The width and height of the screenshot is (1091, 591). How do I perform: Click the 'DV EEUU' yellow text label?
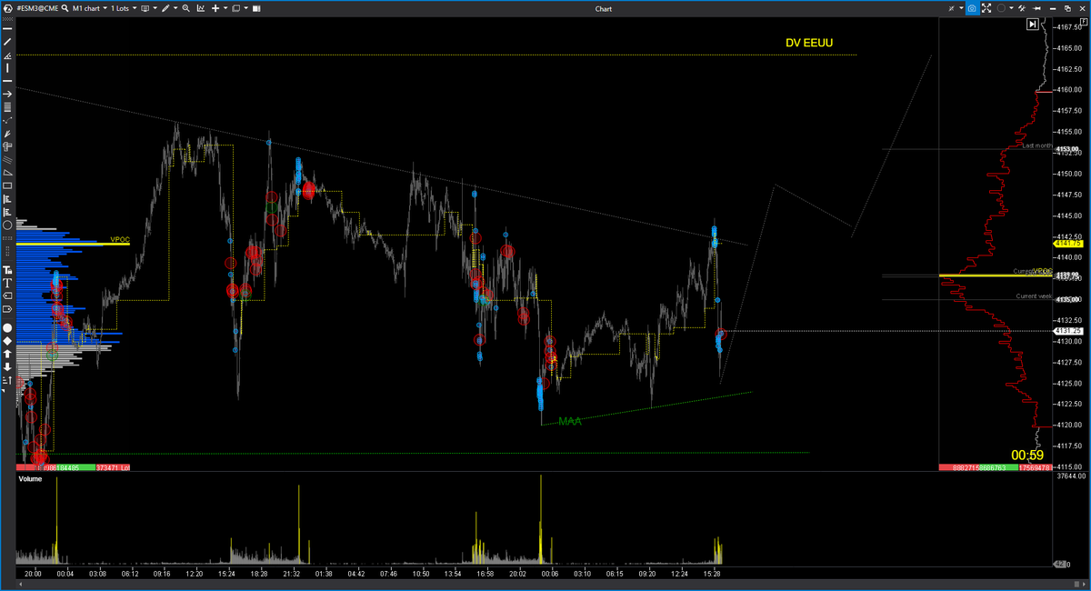point(809,43)
